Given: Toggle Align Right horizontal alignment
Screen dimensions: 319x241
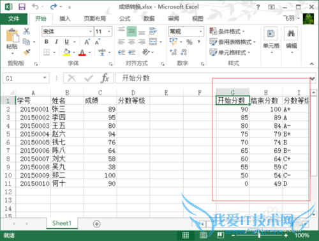Looking at the screenshot, I should tap(142, 42).
